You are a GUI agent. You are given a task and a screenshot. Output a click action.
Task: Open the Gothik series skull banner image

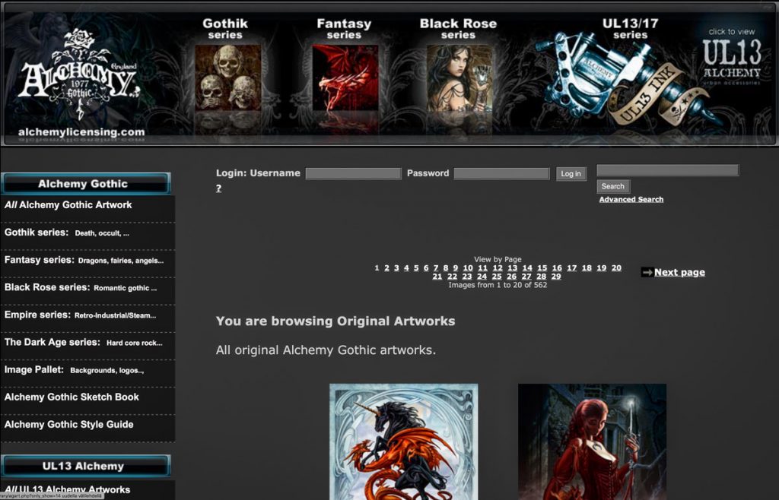(228, 78)
